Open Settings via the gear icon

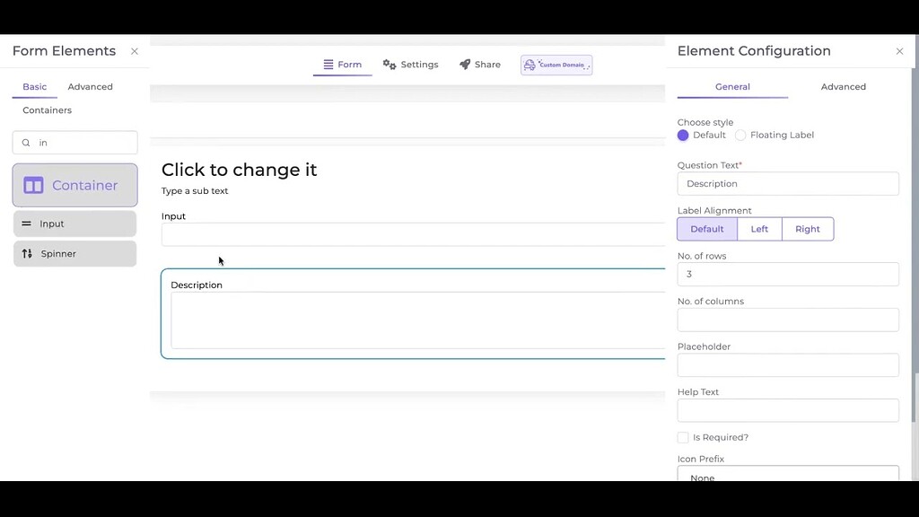pyautogui.click(x=389, y=64)
